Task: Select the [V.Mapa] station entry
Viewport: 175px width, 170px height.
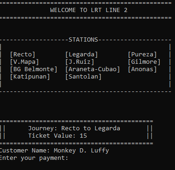Action: tap(24, 62)
